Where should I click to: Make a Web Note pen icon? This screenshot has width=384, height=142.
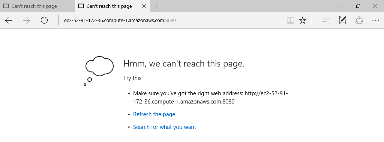(342, 20)
